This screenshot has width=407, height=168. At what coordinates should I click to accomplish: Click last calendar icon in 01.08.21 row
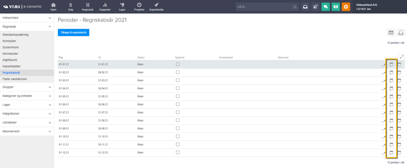tap(399, 121)
